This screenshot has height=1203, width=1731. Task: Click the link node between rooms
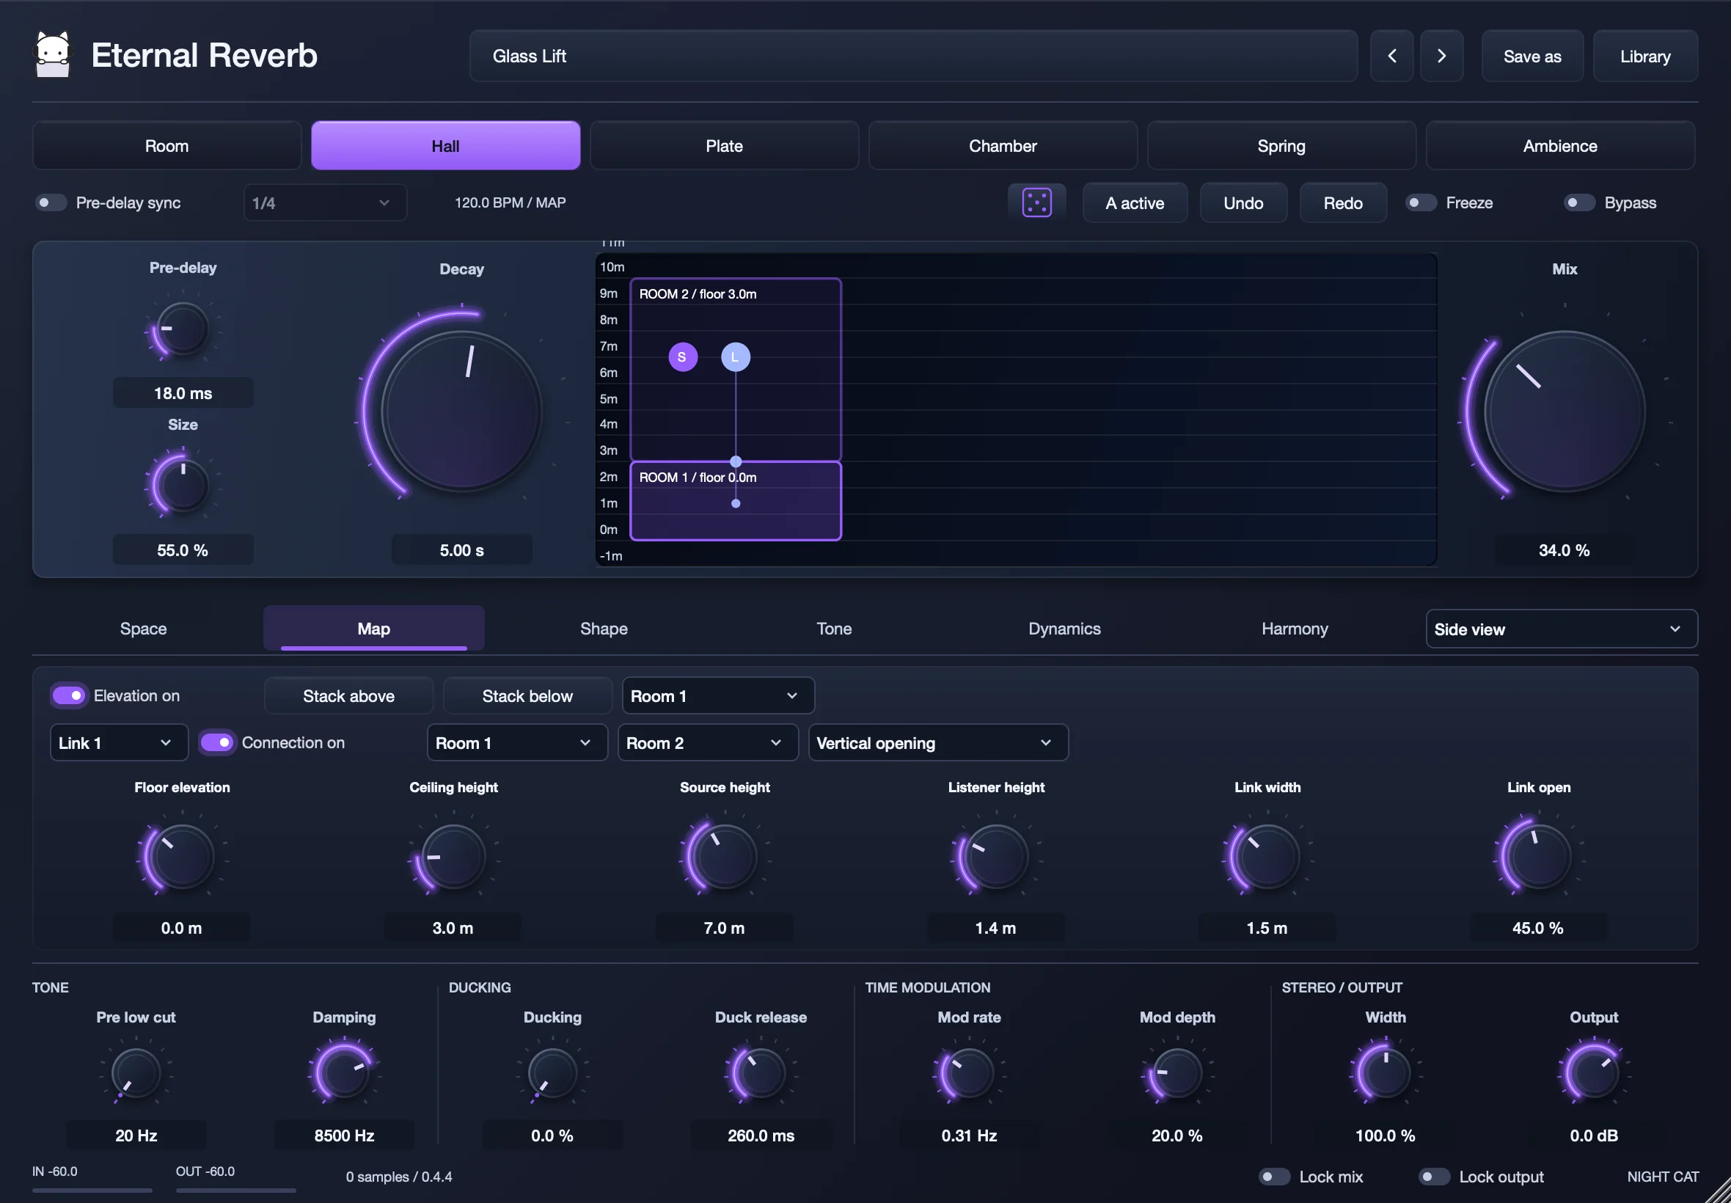[x=736, y=461]
